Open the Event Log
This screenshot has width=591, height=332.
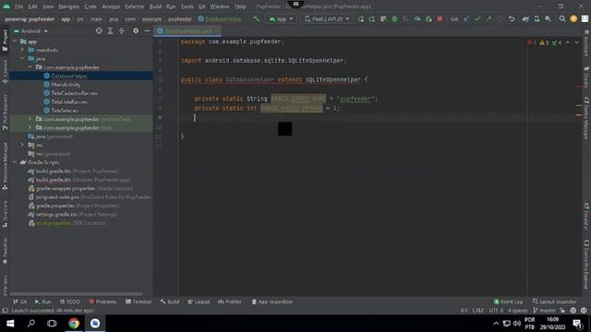[508, 302]
